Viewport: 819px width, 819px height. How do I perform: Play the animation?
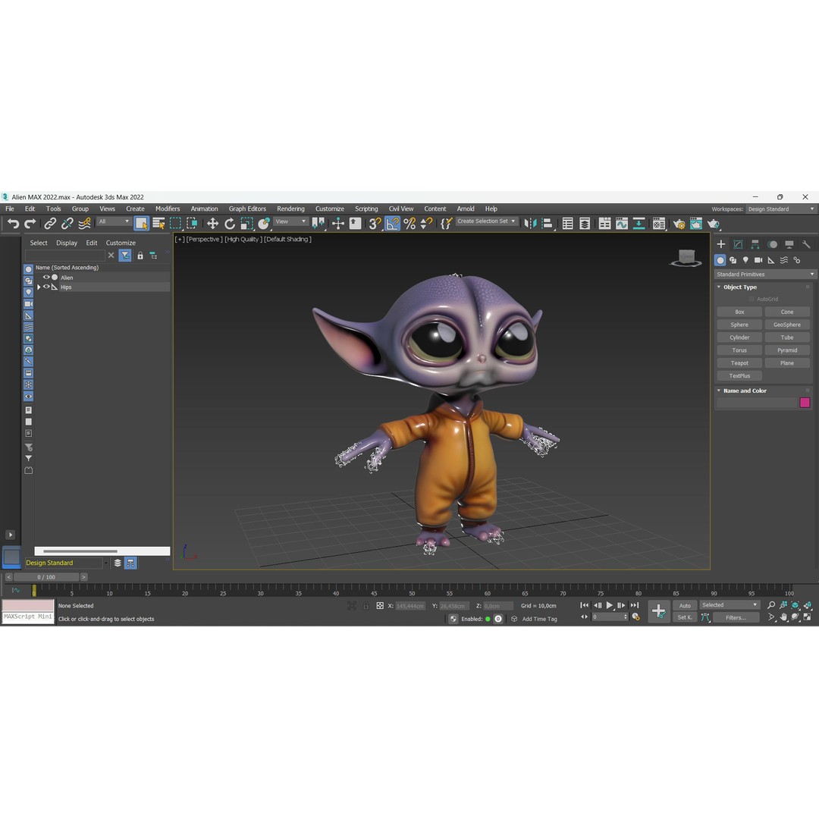tap(609, 605)
